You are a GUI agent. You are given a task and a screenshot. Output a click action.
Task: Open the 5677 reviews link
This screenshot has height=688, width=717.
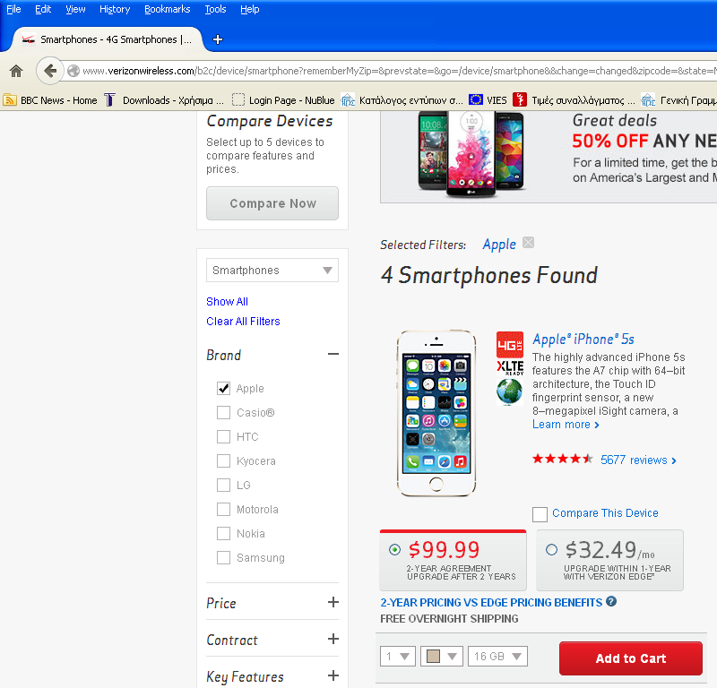pyautogui.click(x=638, y=460)
